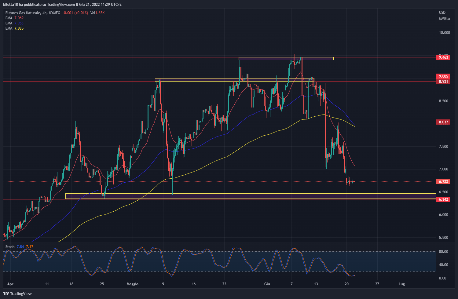Viewport: 458px width, 299px height.
Task: Click the 40.00 stochastic axis tick
Action: click(x=443, y=265)
